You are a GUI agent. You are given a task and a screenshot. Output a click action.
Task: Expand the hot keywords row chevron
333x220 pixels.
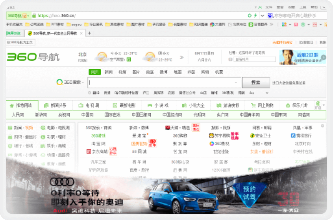click(267, 93)
